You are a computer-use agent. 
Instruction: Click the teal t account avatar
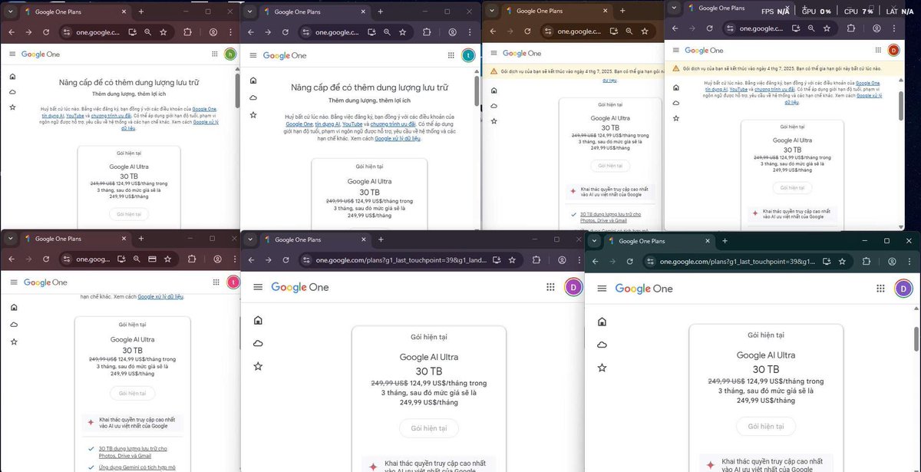point(468,54)
